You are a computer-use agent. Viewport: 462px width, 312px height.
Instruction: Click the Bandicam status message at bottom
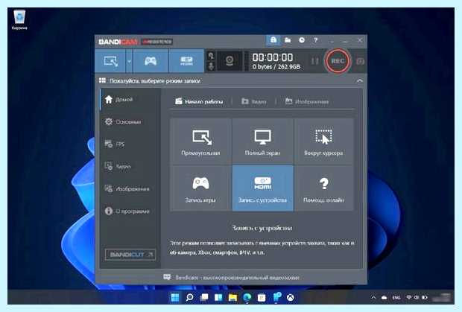[232, 277]
